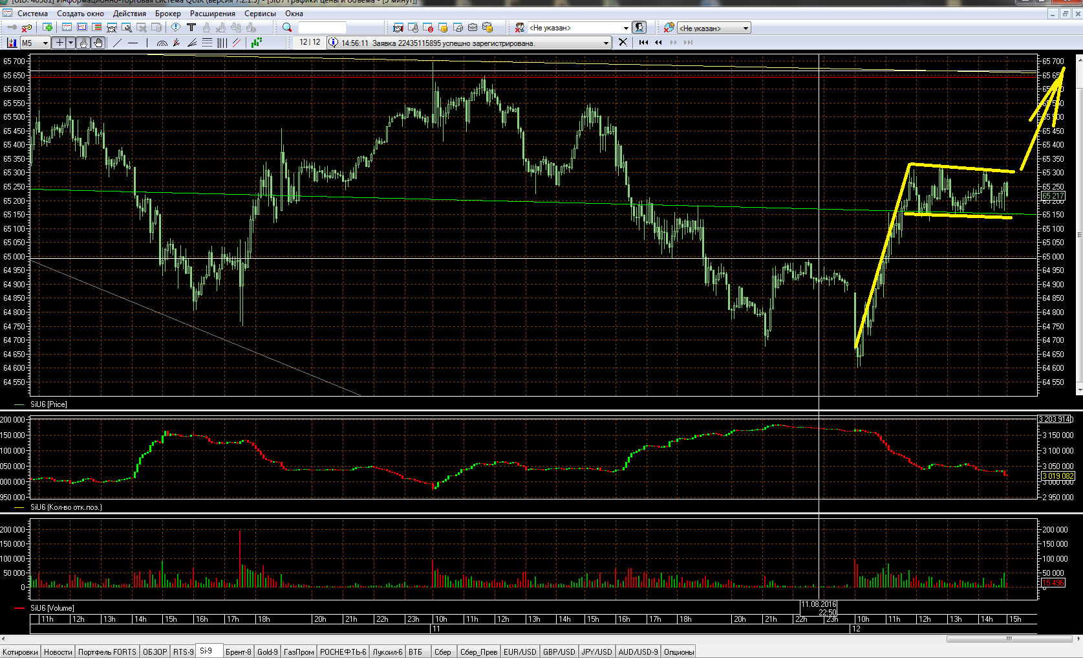Click the person portrait button beside client dropdown
Screen dimensions: 1083x658
coord(639,27)
